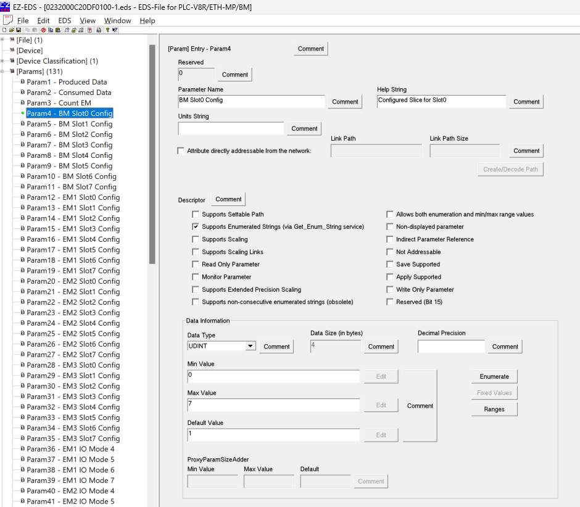Click the document icon left of File menu

coord(8,20)
